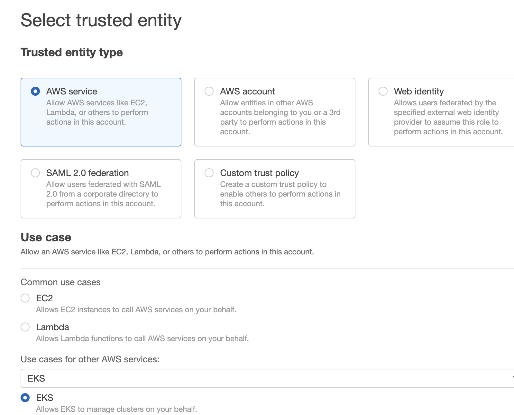The image size is (514, 415).
Task: Pick EC2 as the common use case
Action: pos(25,298)
